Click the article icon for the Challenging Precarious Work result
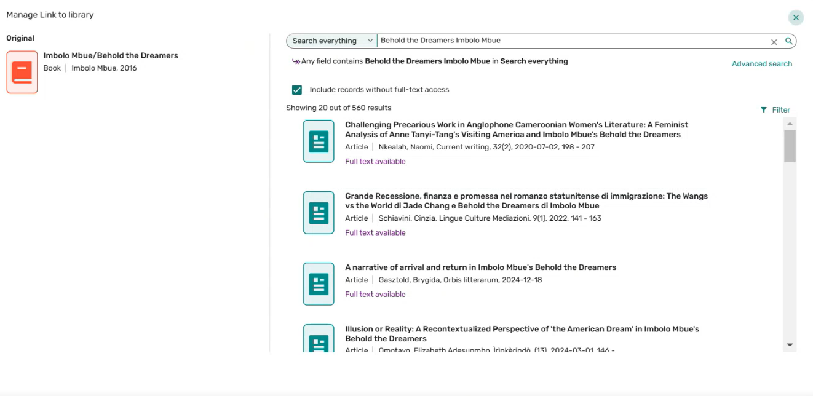Image resolution: width=813 pixels, height=396 pixels. click(x=319, y=141)
